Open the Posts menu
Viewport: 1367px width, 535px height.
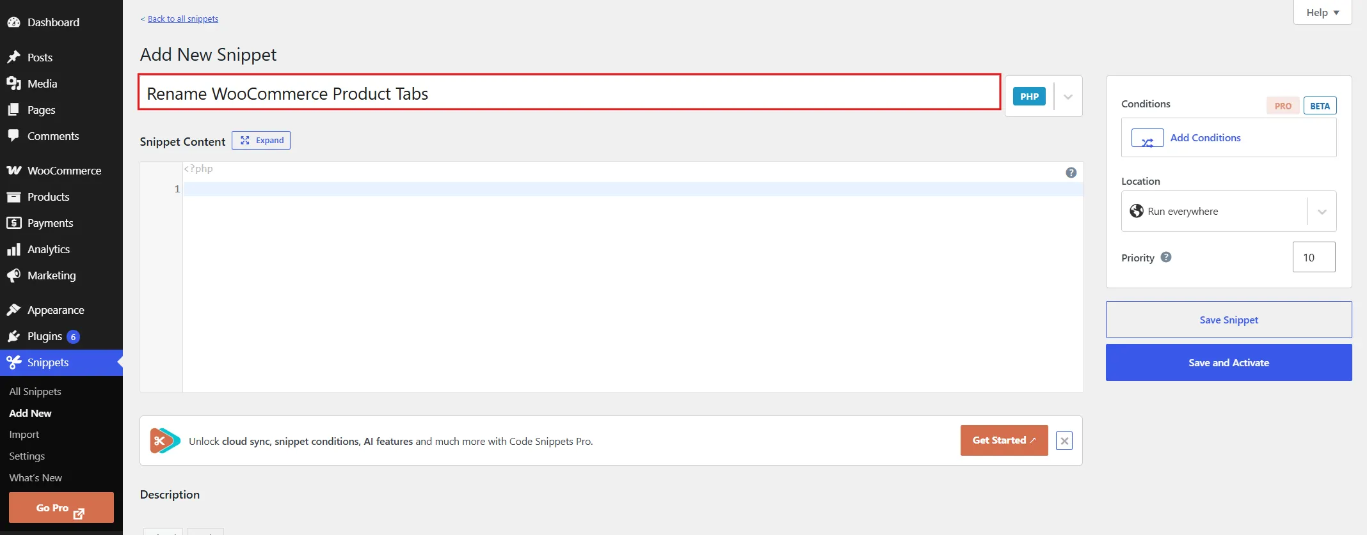[61, 58]
